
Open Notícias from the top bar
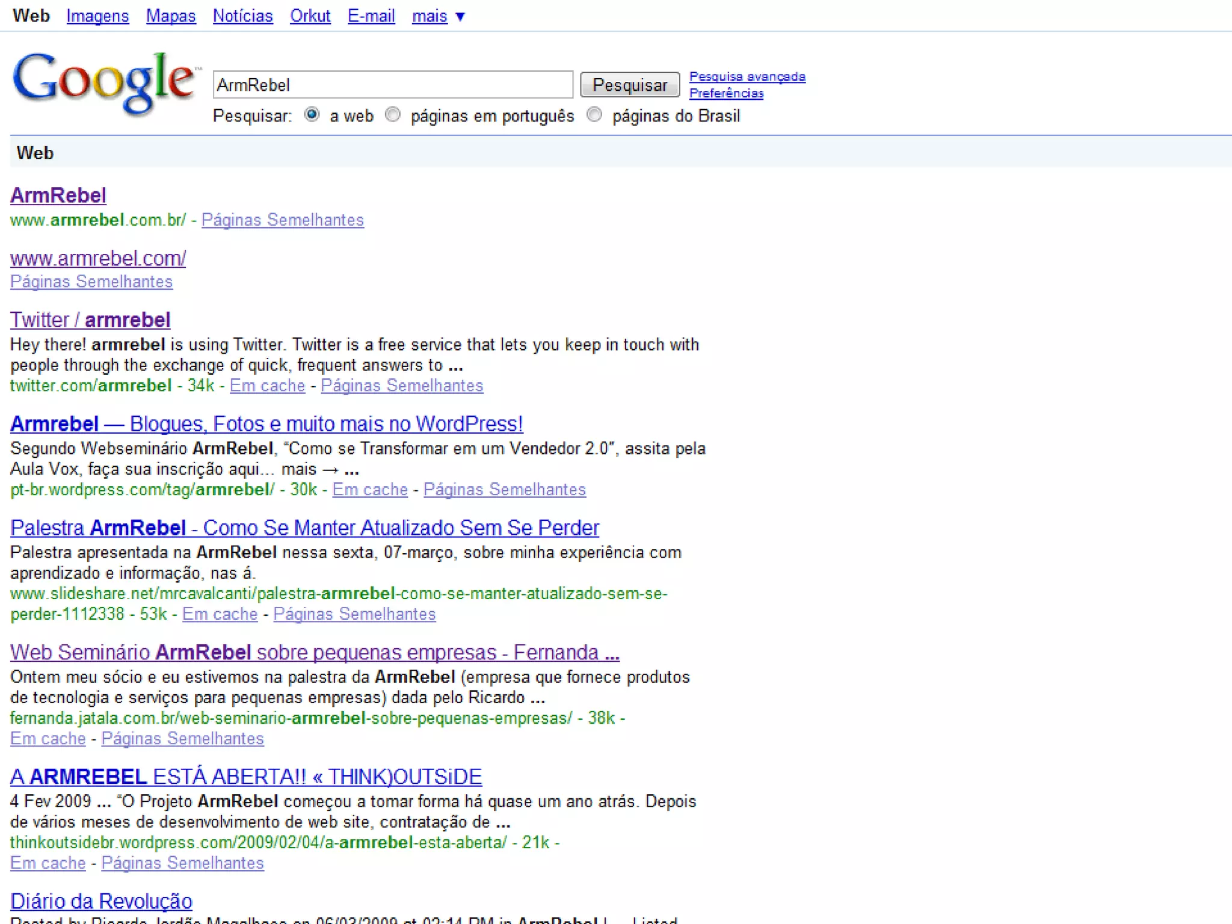pos(242,16)
